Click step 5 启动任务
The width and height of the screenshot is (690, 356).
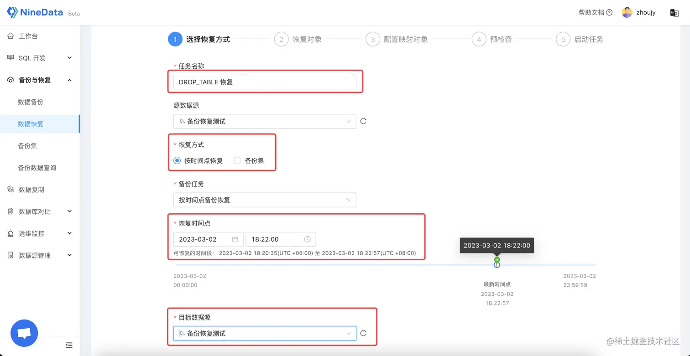[x=580, y=39]
